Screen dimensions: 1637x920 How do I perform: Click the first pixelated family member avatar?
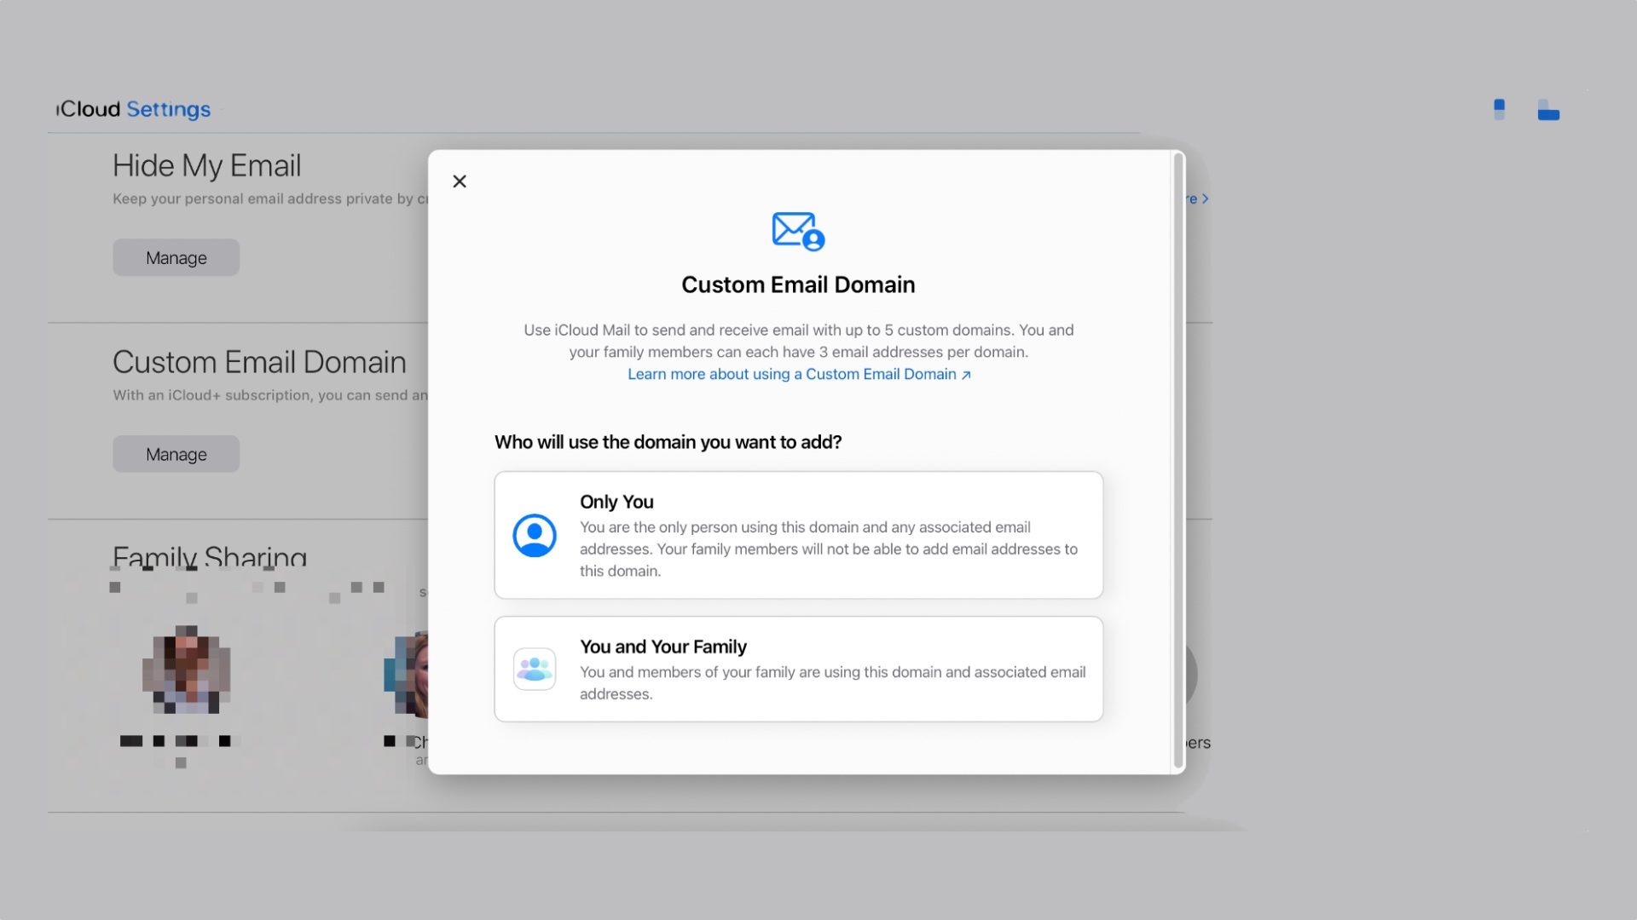[187, 670]
